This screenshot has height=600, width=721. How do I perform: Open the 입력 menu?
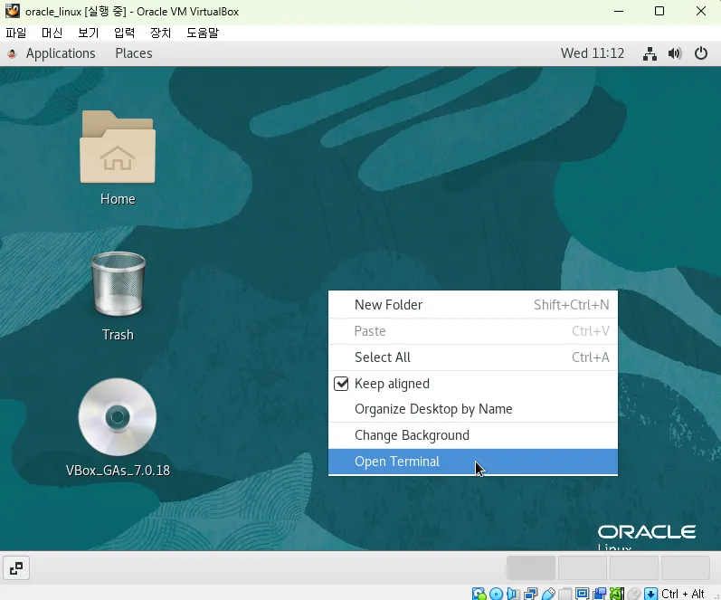(x=125, y=33)
